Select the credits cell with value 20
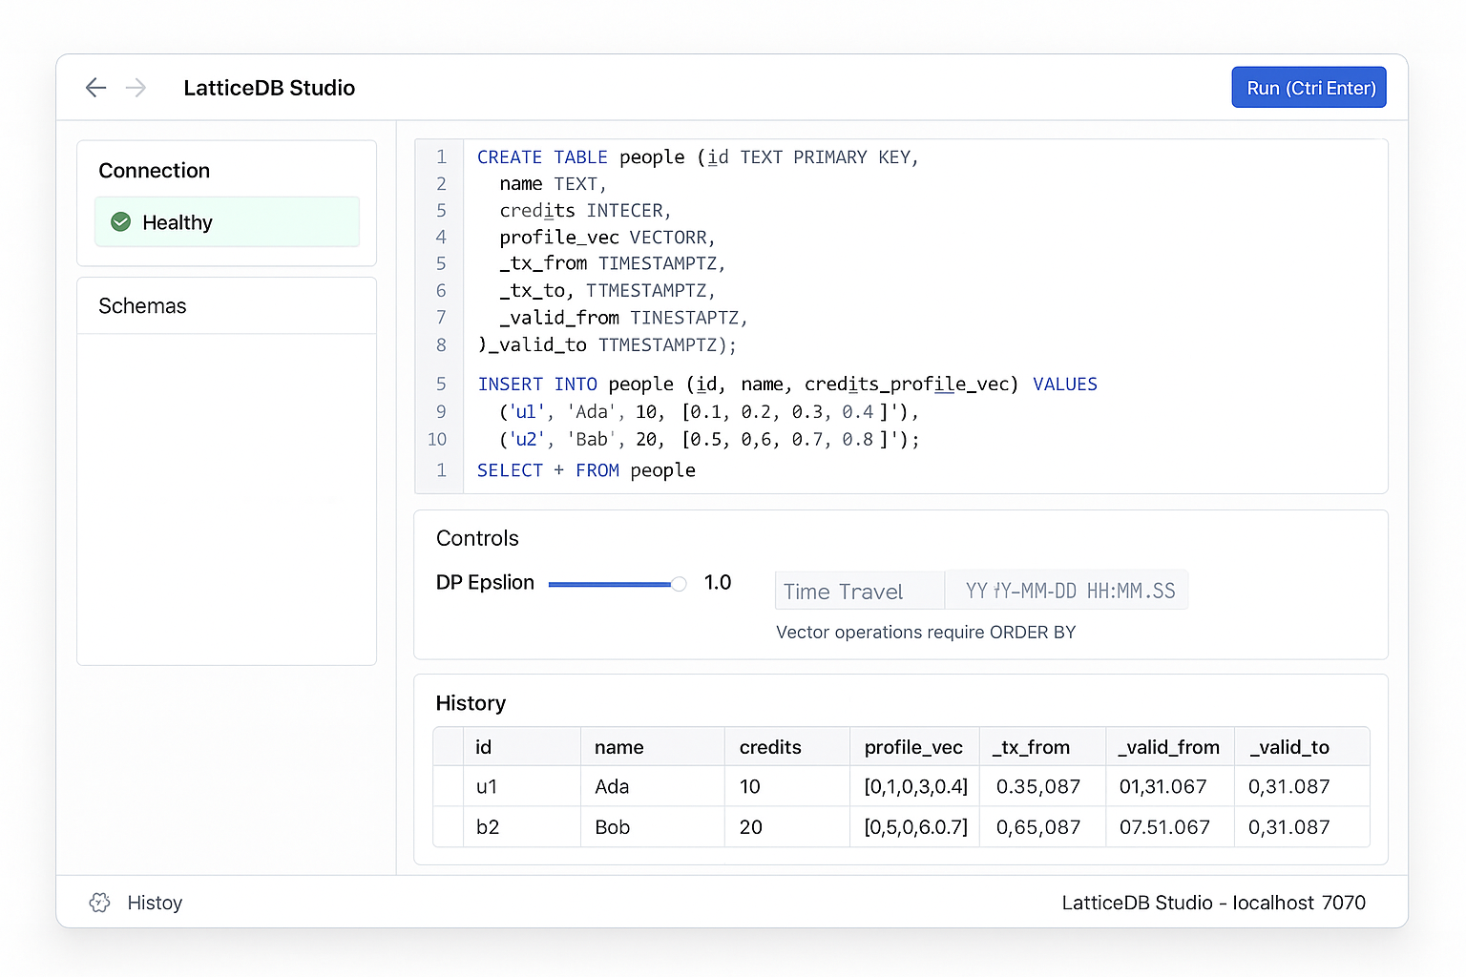 tap(787, 827)
